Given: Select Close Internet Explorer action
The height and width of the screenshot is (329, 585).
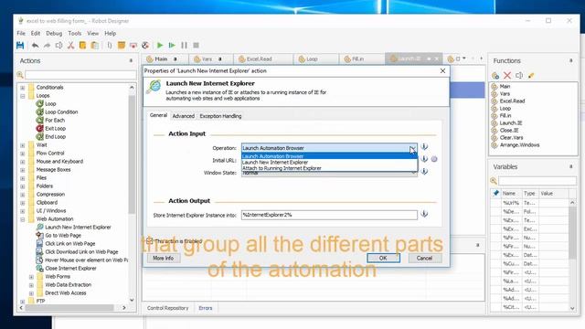Looking at the screenshot, I should (x=70, y=268).
